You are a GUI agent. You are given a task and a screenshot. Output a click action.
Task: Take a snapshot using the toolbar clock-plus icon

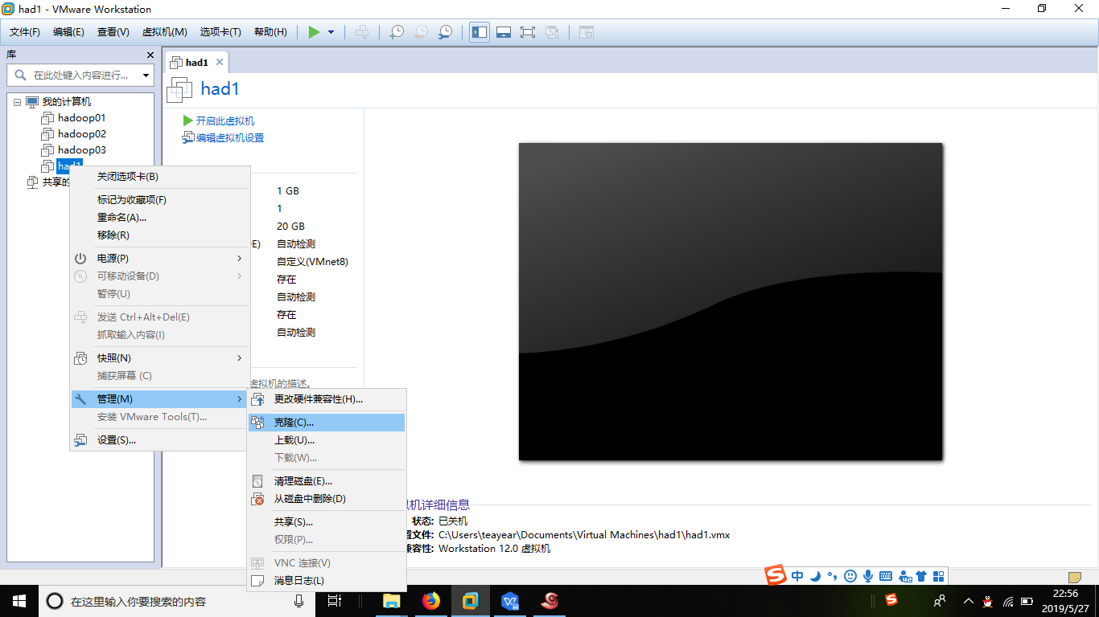(397, 32)
